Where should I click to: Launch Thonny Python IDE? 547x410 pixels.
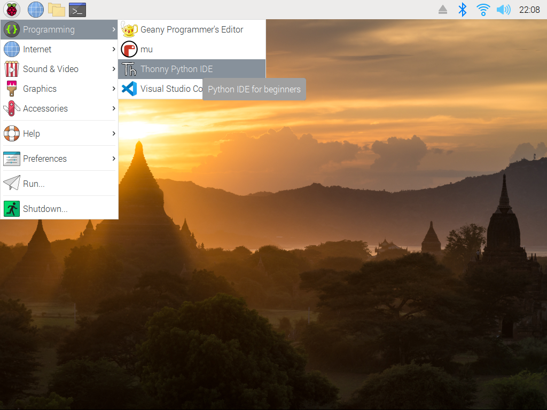click(192, 69)
